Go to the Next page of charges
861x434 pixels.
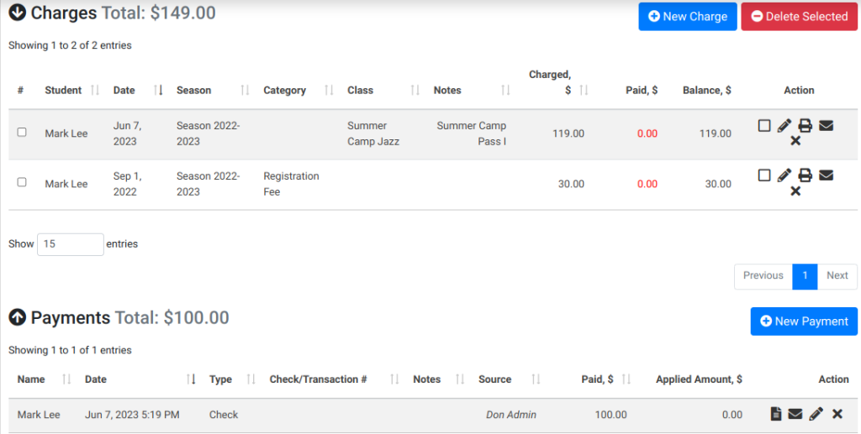837,275
